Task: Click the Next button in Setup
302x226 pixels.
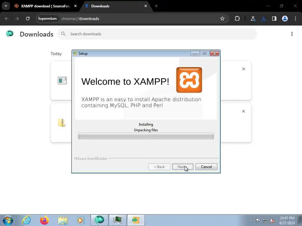Action: (x=183, y=167)
